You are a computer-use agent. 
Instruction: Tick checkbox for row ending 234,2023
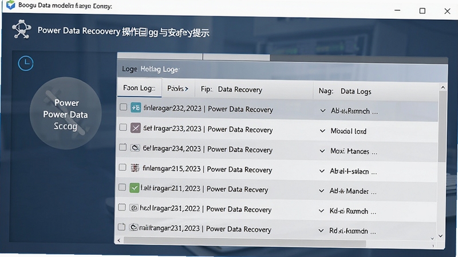click(123, 147)
